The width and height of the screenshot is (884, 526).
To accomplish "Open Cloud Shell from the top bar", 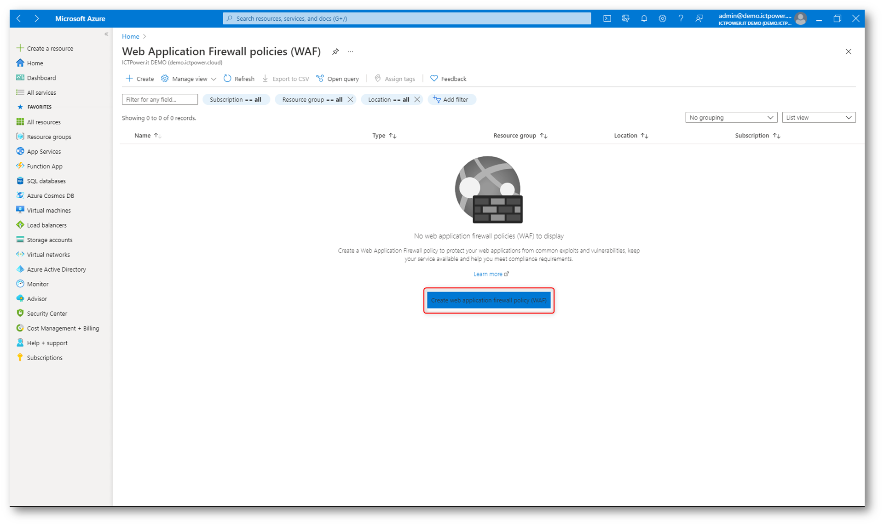I will (607, 18).
